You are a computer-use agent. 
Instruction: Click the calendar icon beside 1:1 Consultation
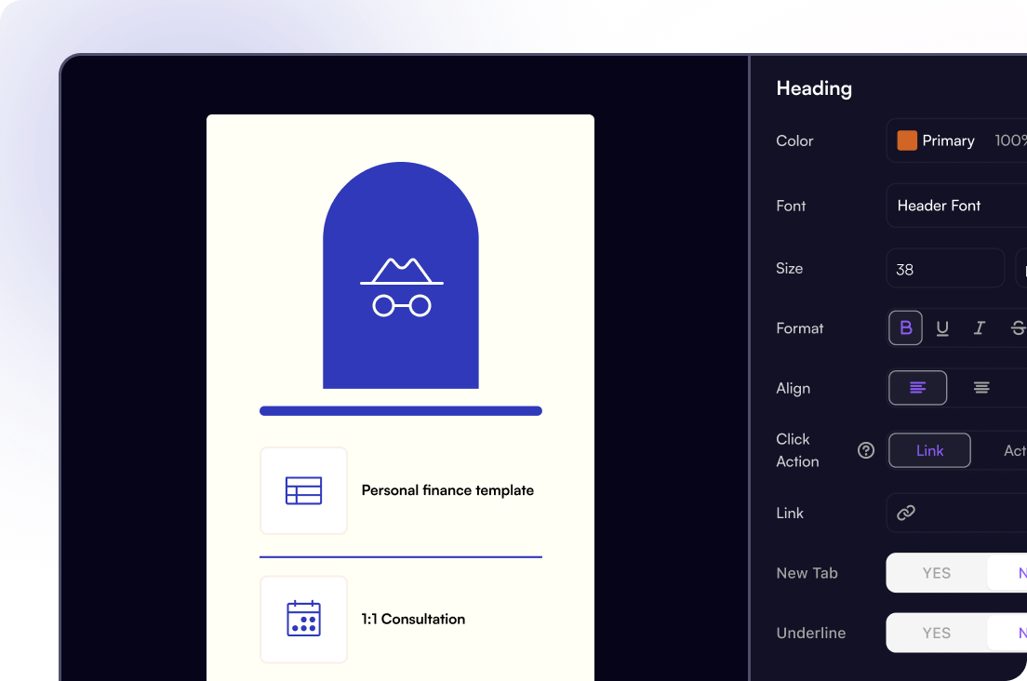point(304,619)
